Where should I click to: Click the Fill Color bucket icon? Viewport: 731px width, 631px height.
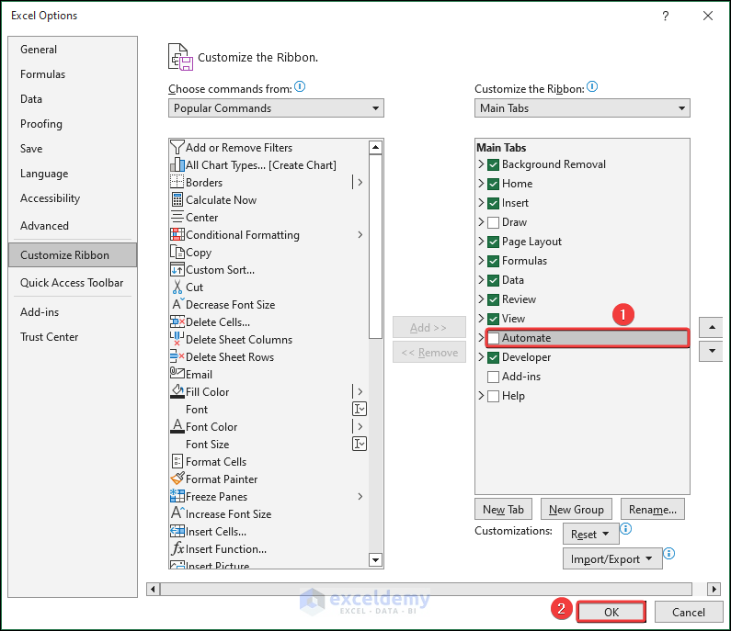click(177, 391)
